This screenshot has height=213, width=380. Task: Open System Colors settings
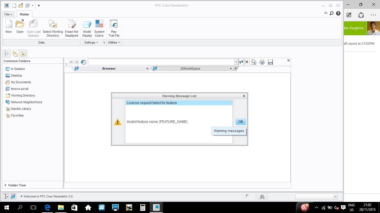[x=99, y=28]
